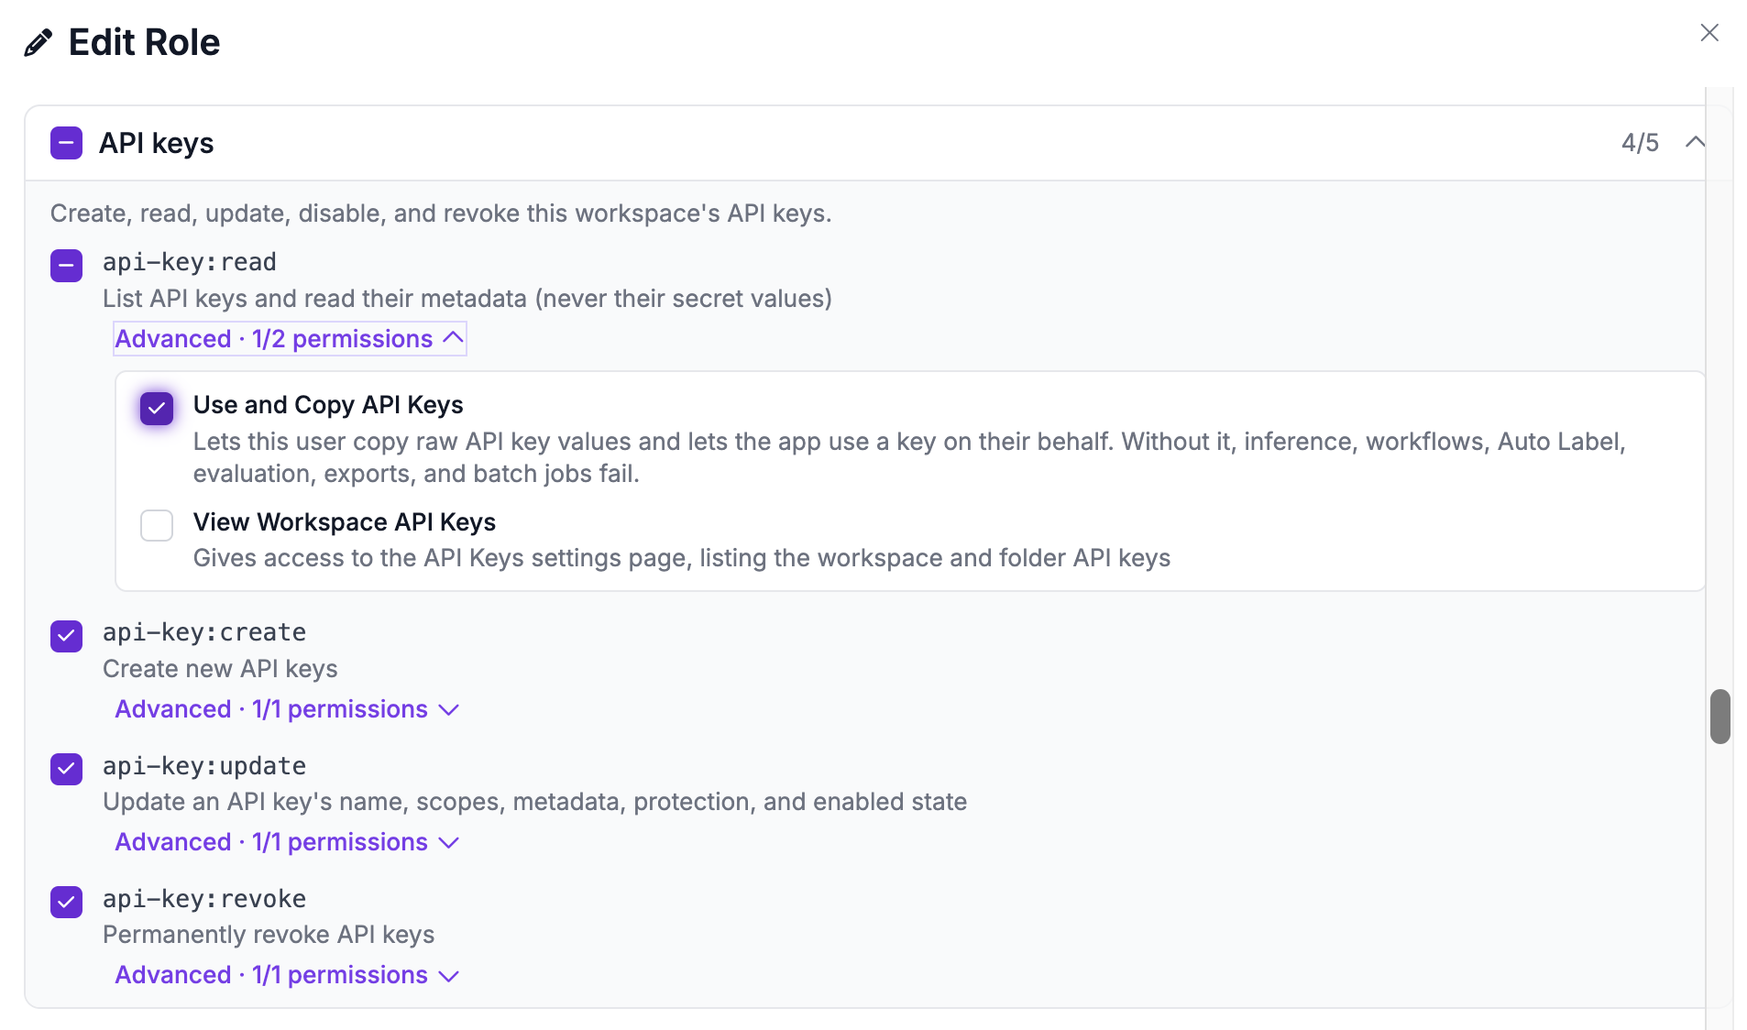
Task: Click the api-key:revoke label
Action: click(204, 898)
